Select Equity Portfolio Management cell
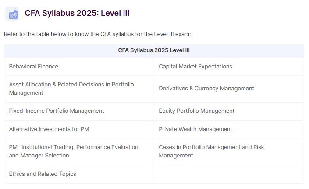 point(229,111)
